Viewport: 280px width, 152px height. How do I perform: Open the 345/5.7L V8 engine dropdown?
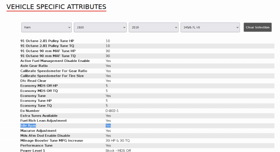pyautogui.click(x=210, y=27)
